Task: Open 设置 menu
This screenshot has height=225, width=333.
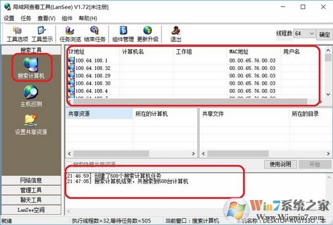Action: click(x=9, y=18)
